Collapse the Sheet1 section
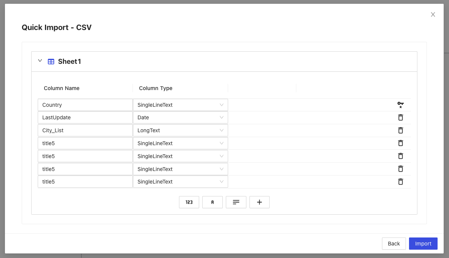449x258 pixels. click(40, 60)
